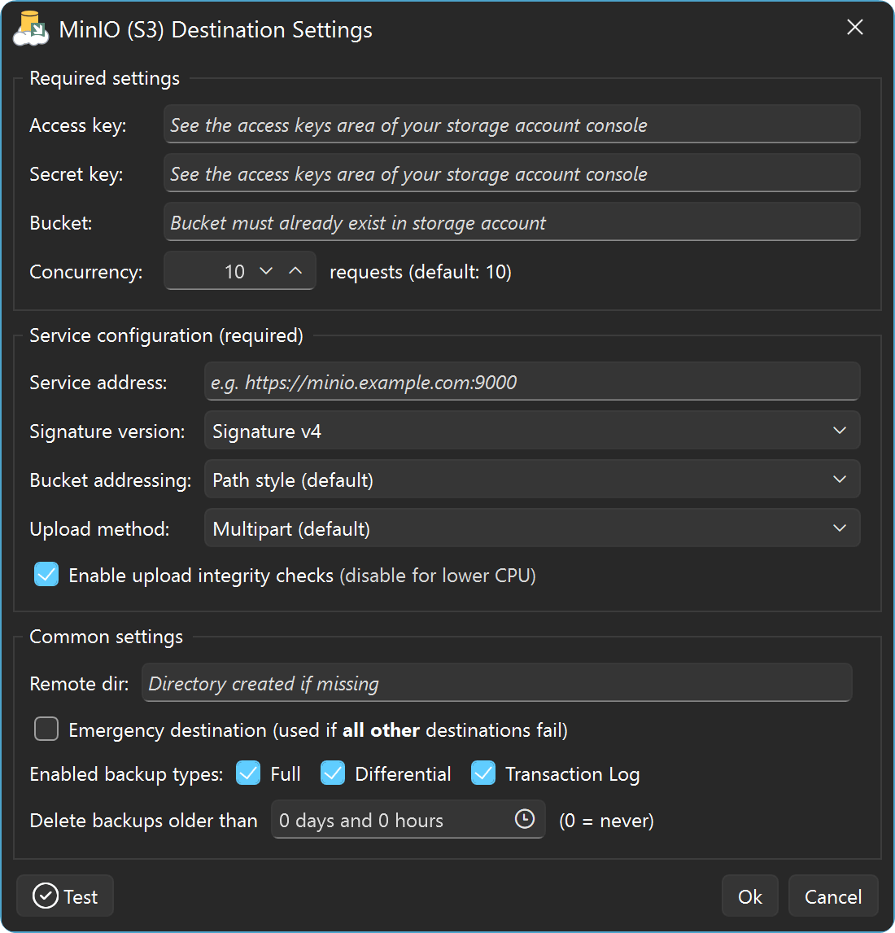The image size is (895, 933).
Task: Toggle Enable upload integrity checks checkbox
Action: (46, 575)
